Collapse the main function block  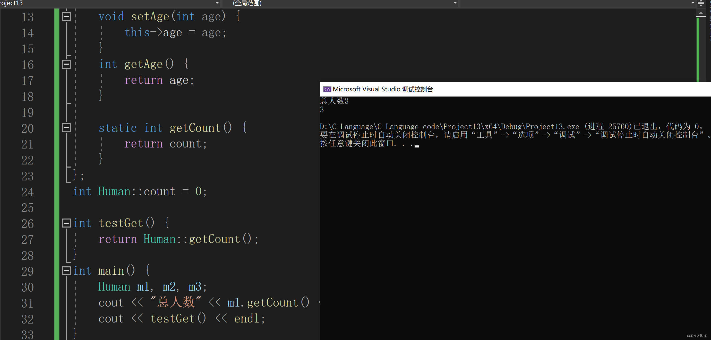tap(66, 271)
